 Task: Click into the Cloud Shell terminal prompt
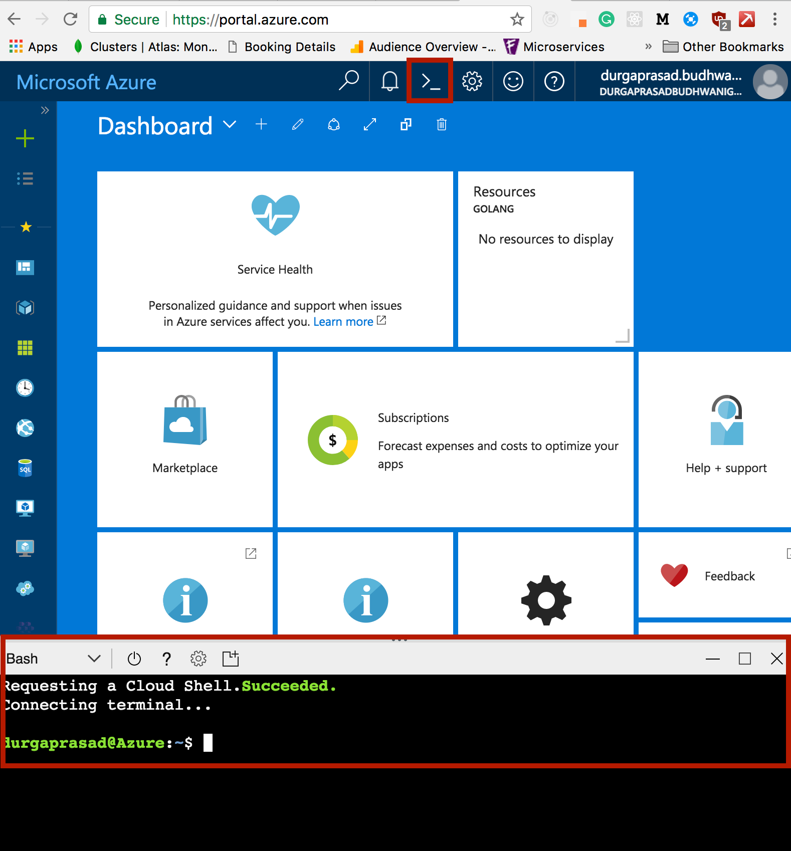pyautogui.click(x=208, y=743)
